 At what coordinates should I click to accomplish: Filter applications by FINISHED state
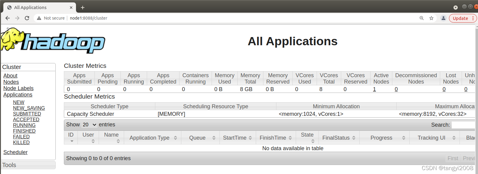click(x=24, y=131)
